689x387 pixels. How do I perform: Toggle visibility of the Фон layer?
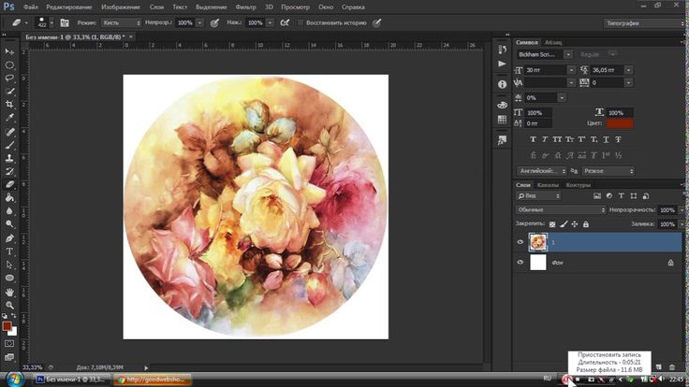coord(520,264)
